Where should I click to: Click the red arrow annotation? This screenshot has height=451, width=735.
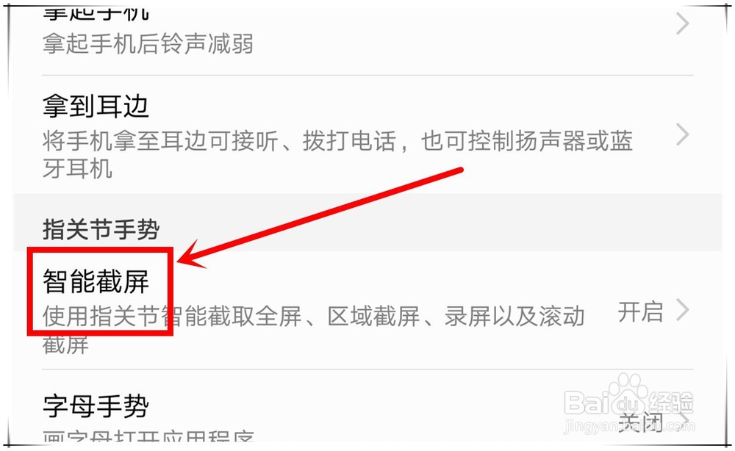tap(320, 217)
